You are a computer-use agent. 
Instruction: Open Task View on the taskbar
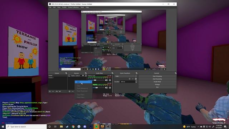55,126
